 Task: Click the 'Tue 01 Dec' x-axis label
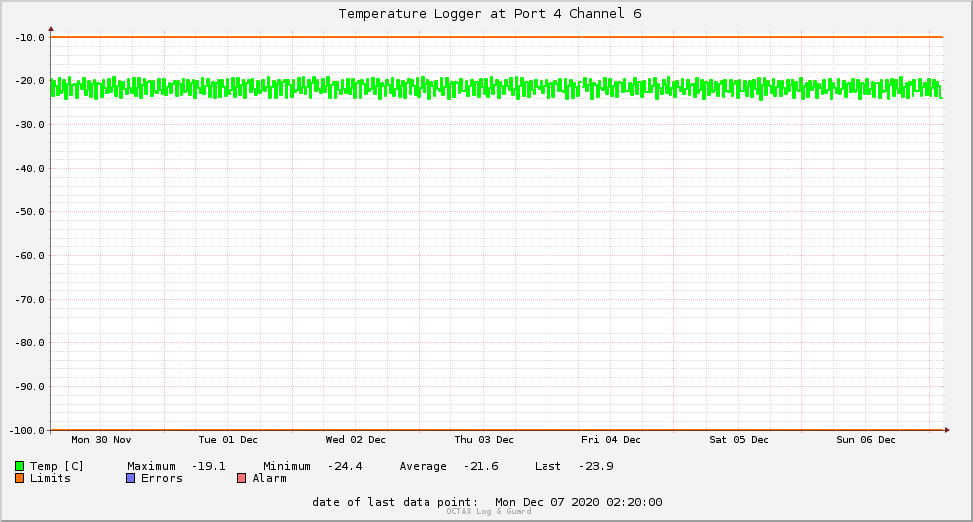(x=228, y=440)
